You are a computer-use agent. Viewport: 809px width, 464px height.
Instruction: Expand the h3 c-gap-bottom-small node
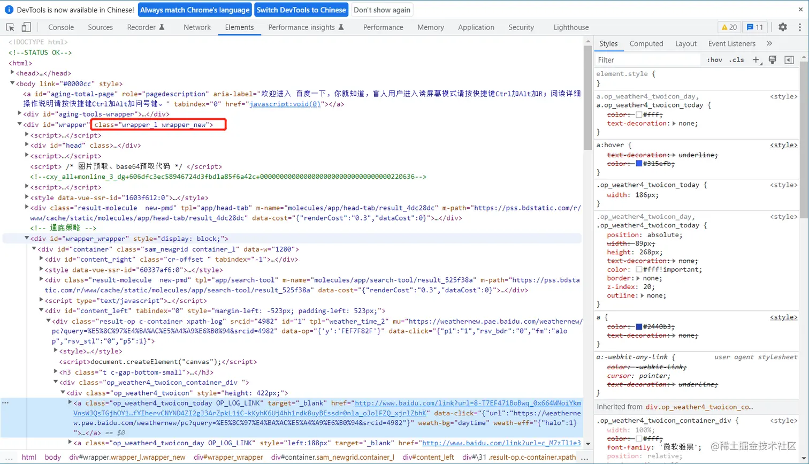click(56, 372)
